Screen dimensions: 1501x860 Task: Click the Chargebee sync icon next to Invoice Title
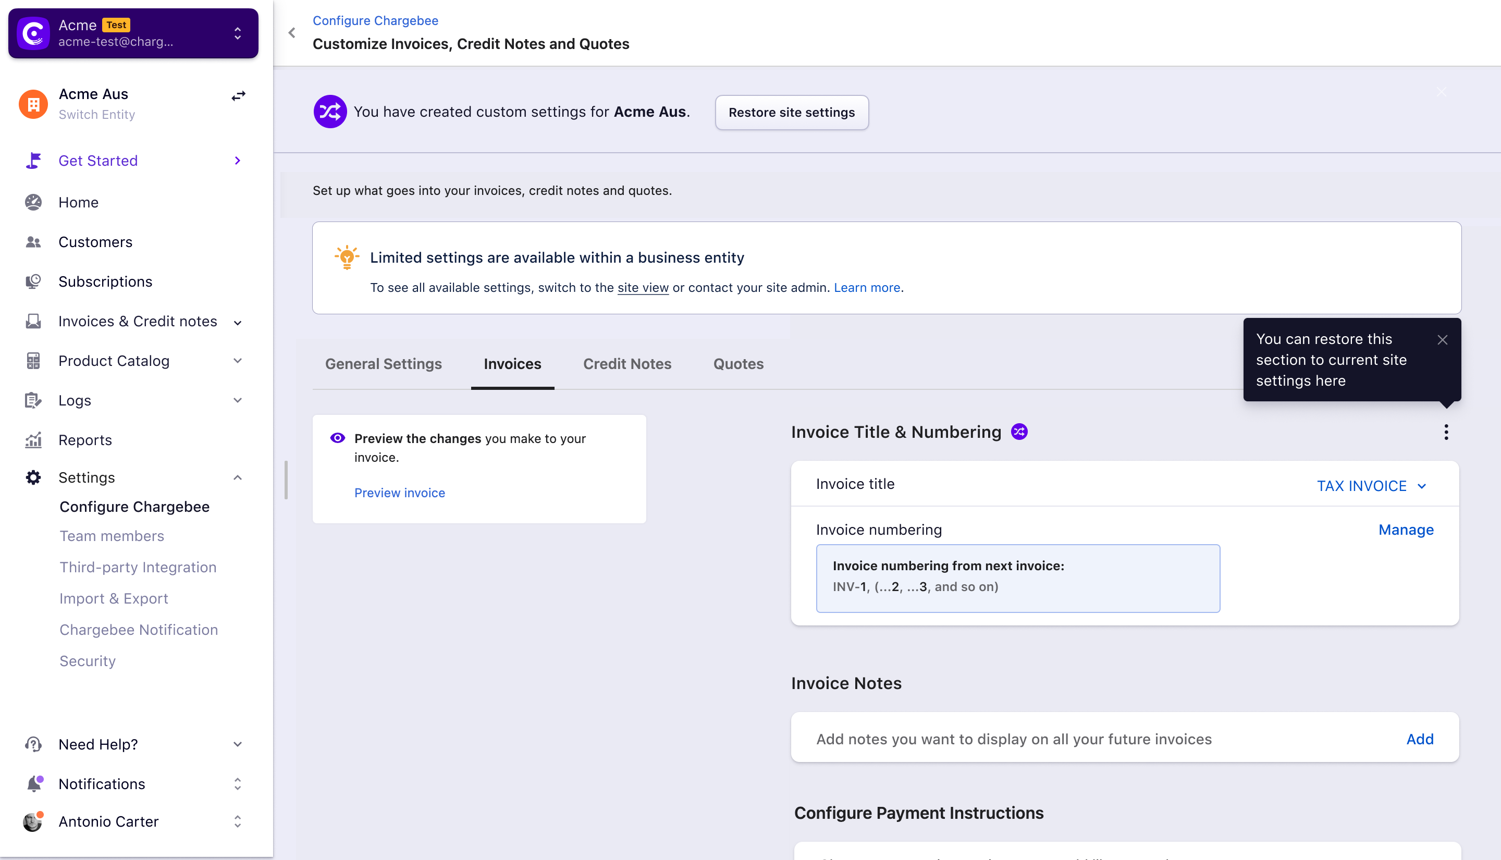pos(1018,431)
